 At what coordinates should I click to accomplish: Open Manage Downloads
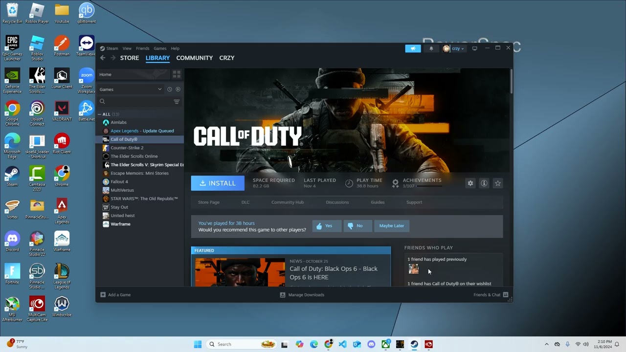(302, 295)
